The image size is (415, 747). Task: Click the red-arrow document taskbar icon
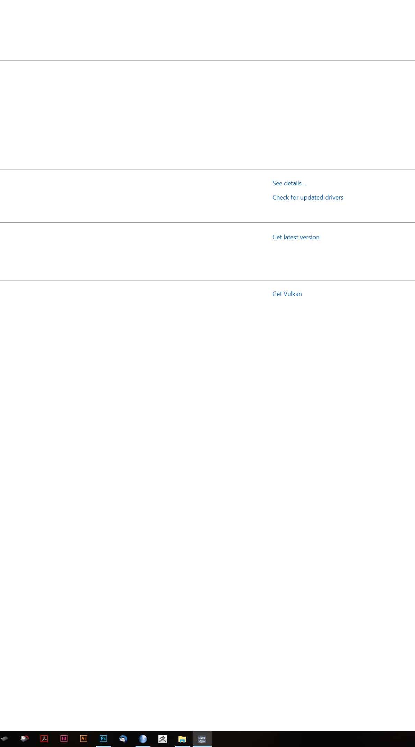[x=25, y=739]
